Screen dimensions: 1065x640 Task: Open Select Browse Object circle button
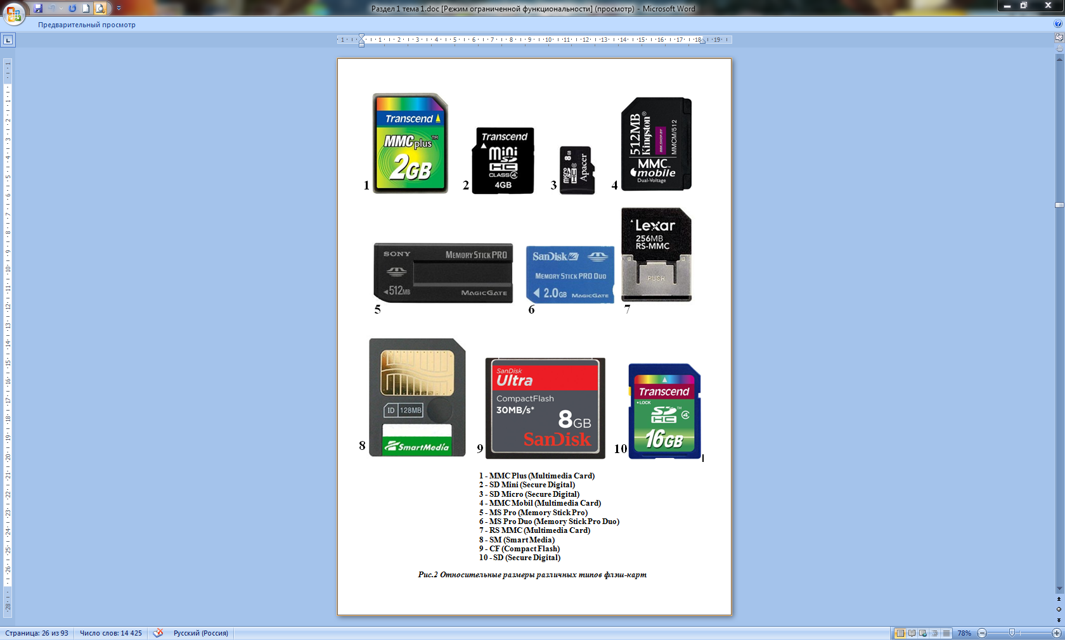pos(1059,609)
